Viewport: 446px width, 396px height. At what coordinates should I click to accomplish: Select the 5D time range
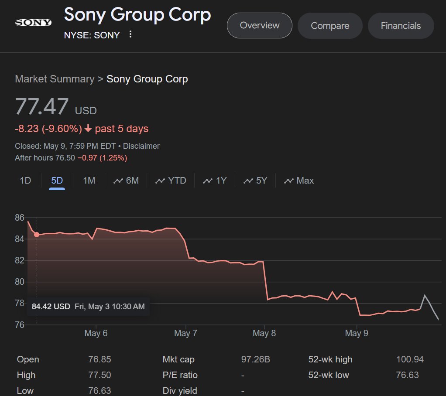57,181
